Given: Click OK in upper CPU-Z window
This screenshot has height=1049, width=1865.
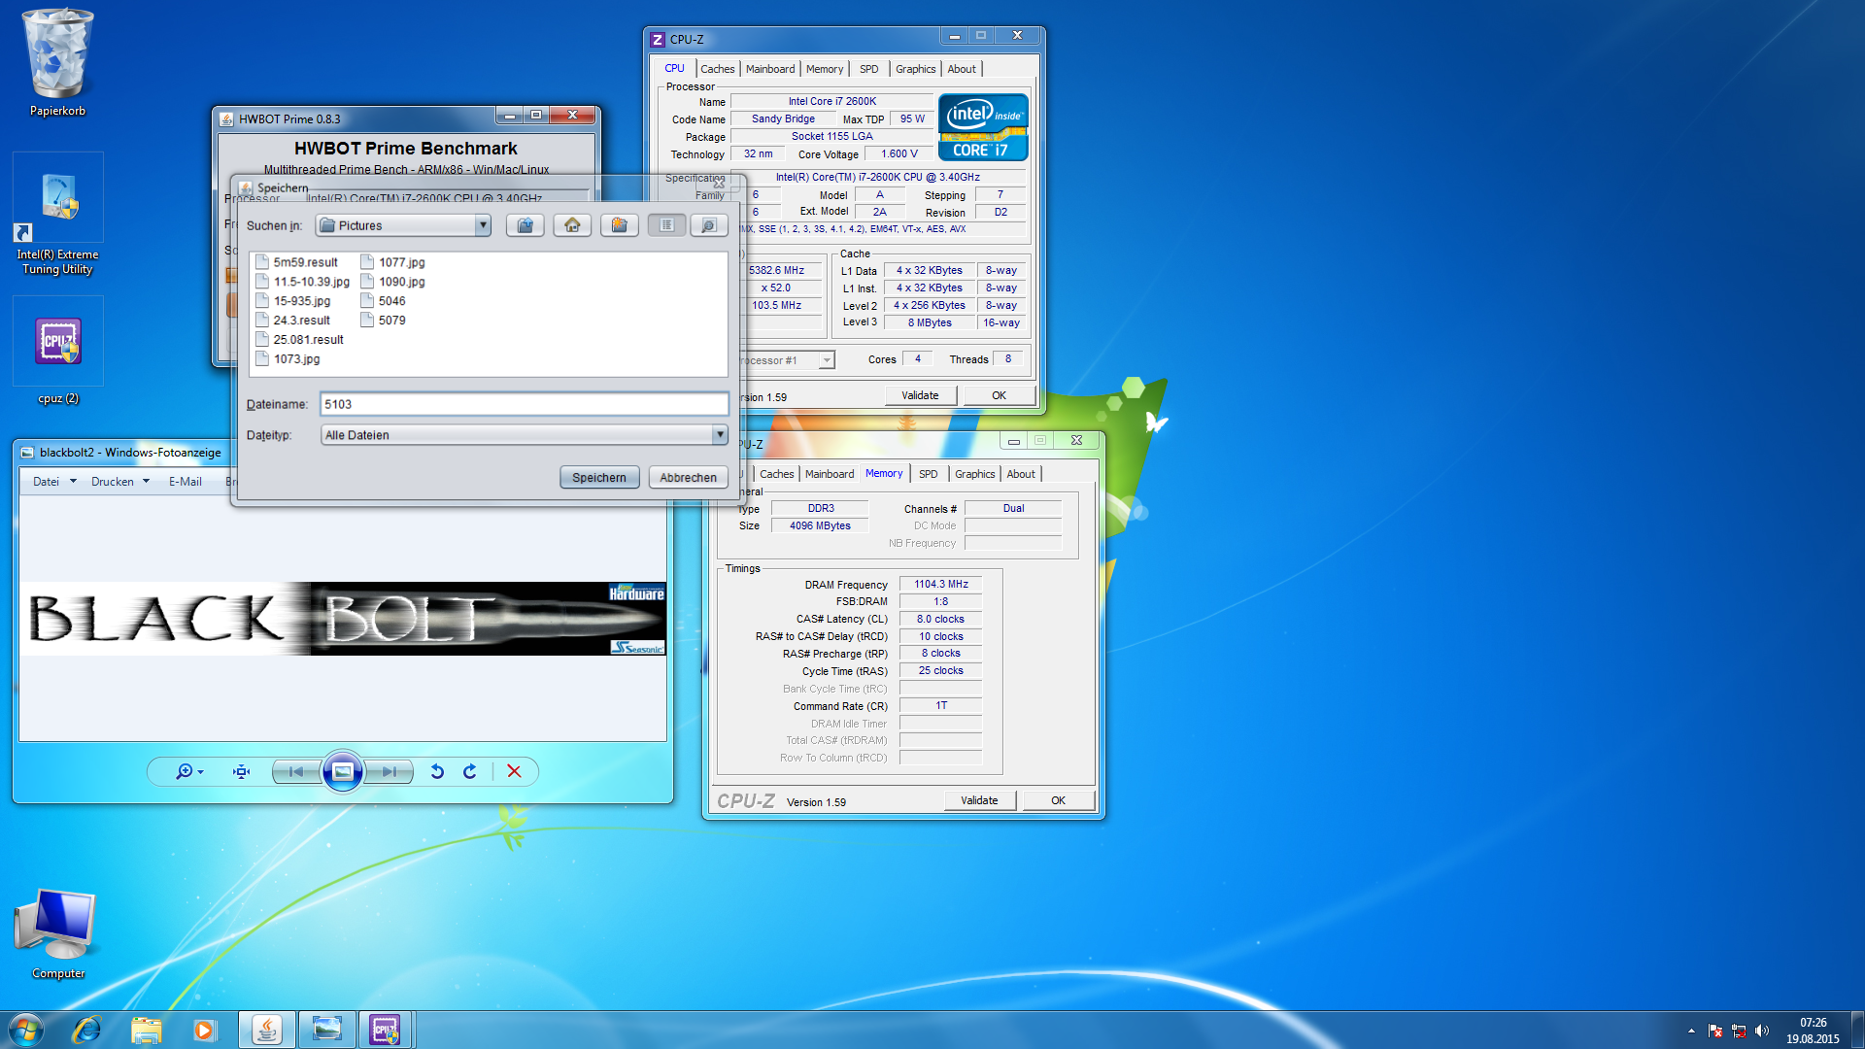Looking at the screenshot, I should point(999,395).
